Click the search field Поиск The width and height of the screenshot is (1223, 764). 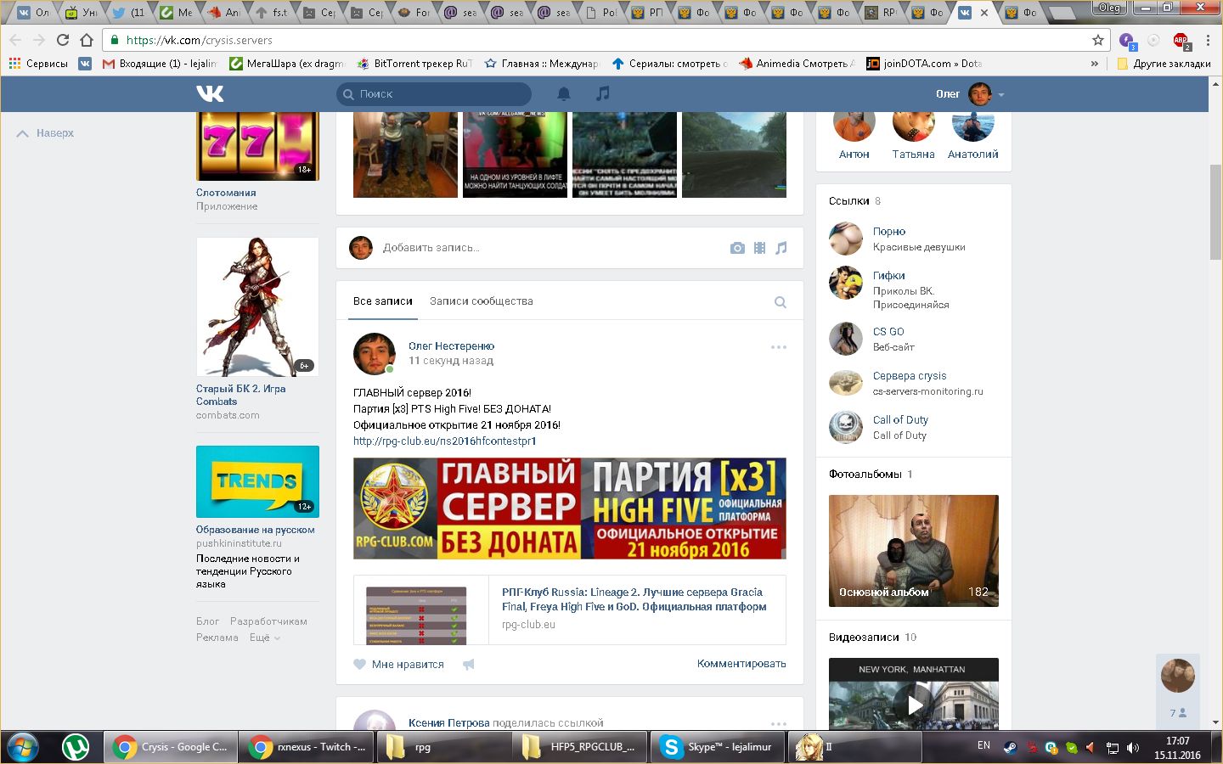pyautogui.click(x=434, y=94)
